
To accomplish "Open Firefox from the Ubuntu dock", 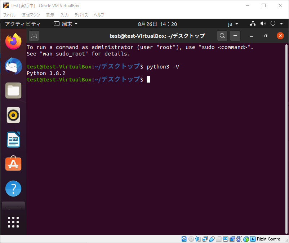I will [13, 41].
